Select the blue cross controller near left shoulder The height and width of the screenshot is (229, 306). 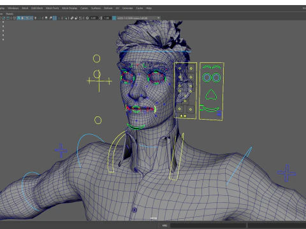click(x=61, y=150)
